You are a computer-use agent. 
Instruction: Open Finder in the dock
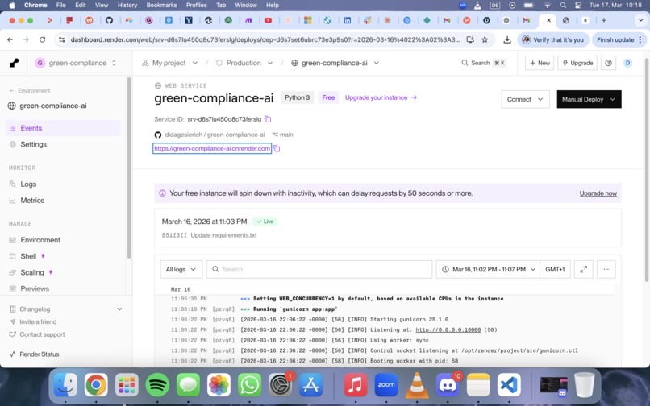(65, 385)
